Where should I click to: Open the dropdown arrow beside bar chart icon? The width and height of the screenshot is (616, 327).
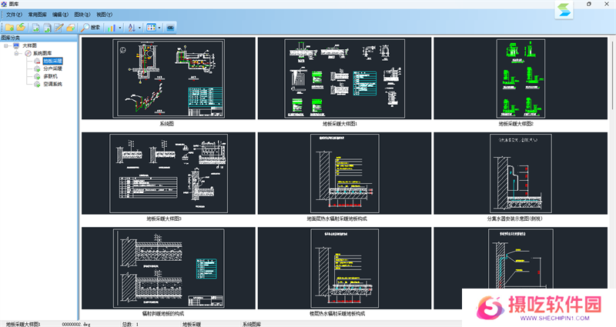coord(120,28)
